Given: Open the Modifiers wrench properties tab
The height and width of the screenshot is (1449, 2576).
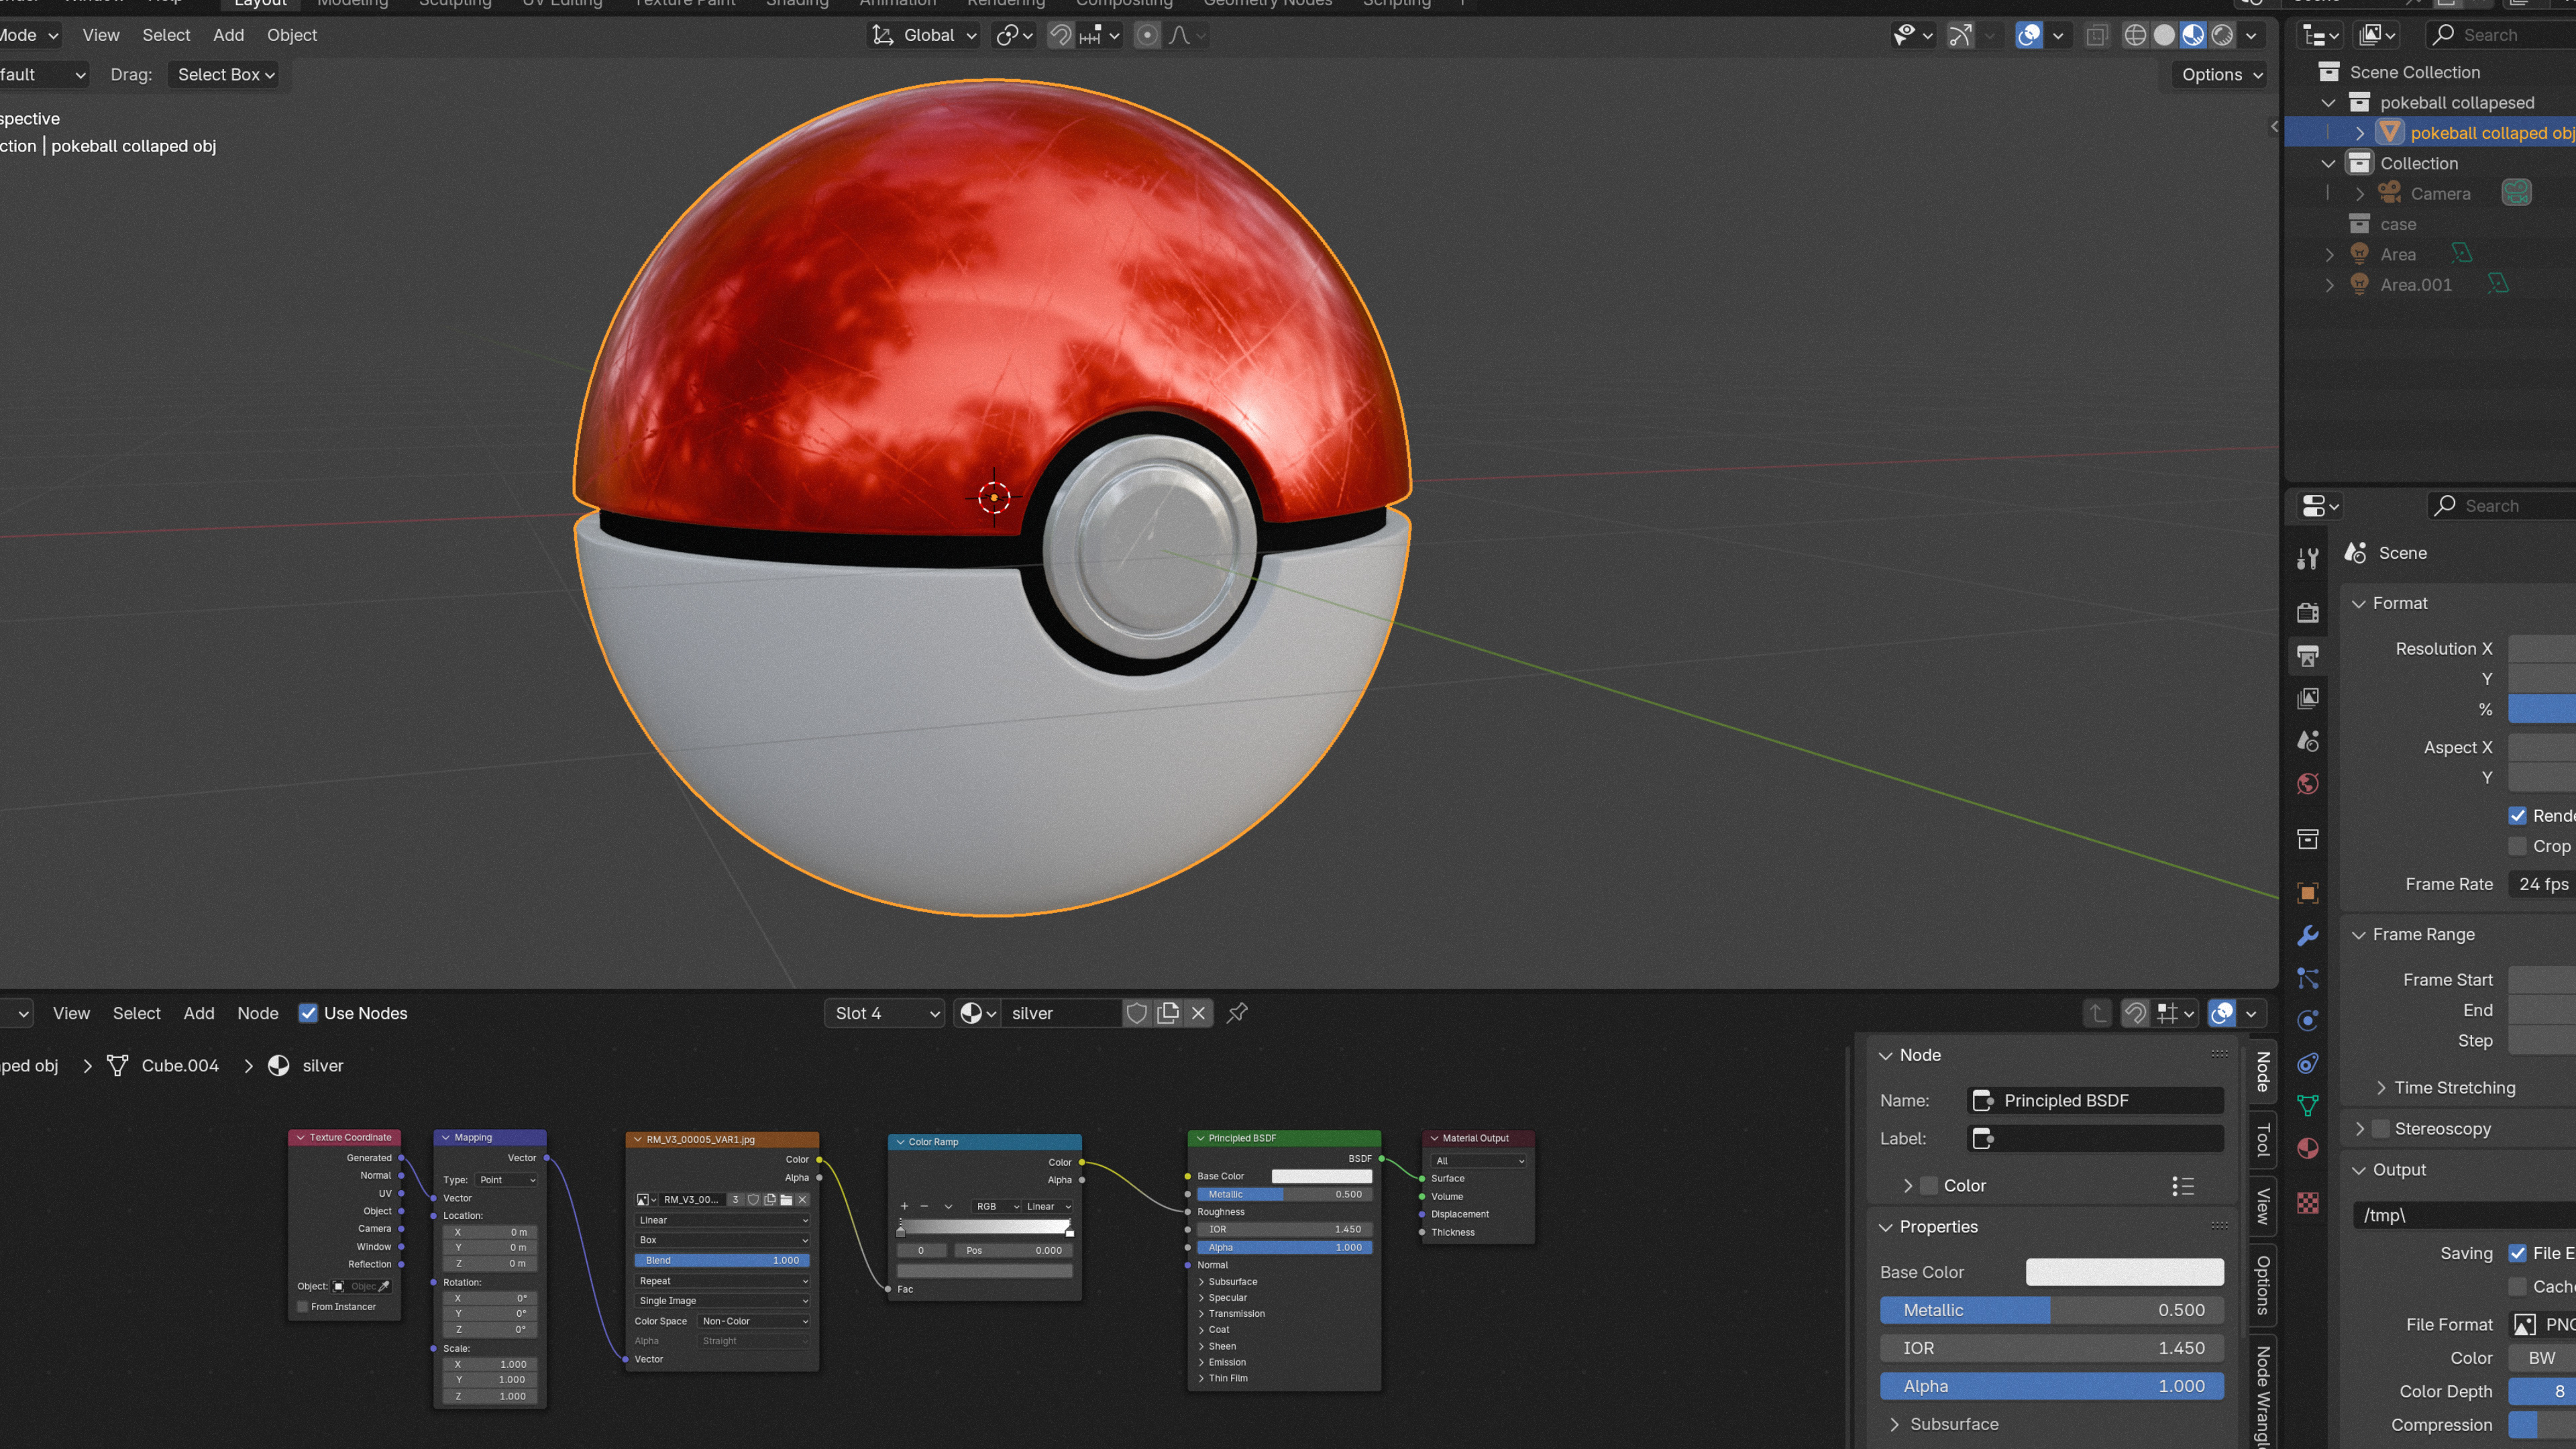Looking at the screenshot, I should [2308, 936].
